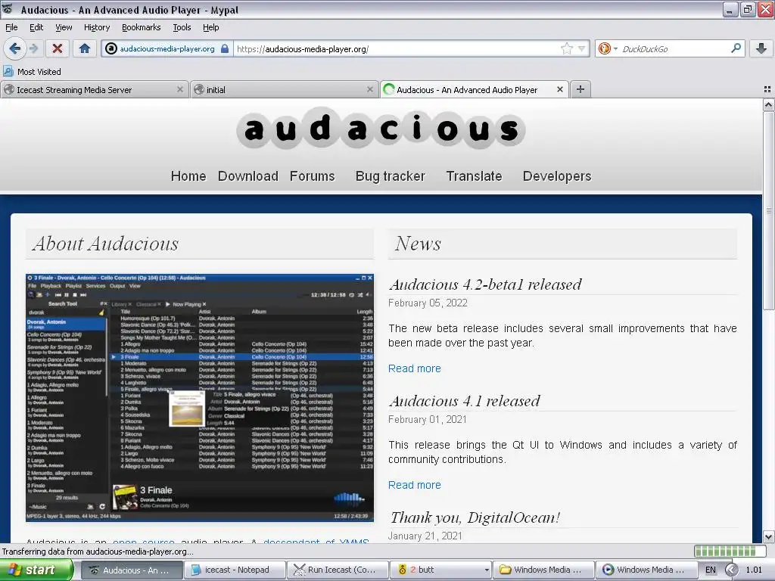This screenshot has height=581, width=775.
Task: Click the audacious site logo
Action: coord(381,128)
